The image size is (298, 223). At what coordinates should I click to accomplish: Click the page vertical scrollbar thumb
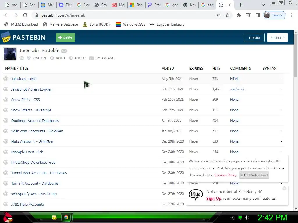(296, 55)
